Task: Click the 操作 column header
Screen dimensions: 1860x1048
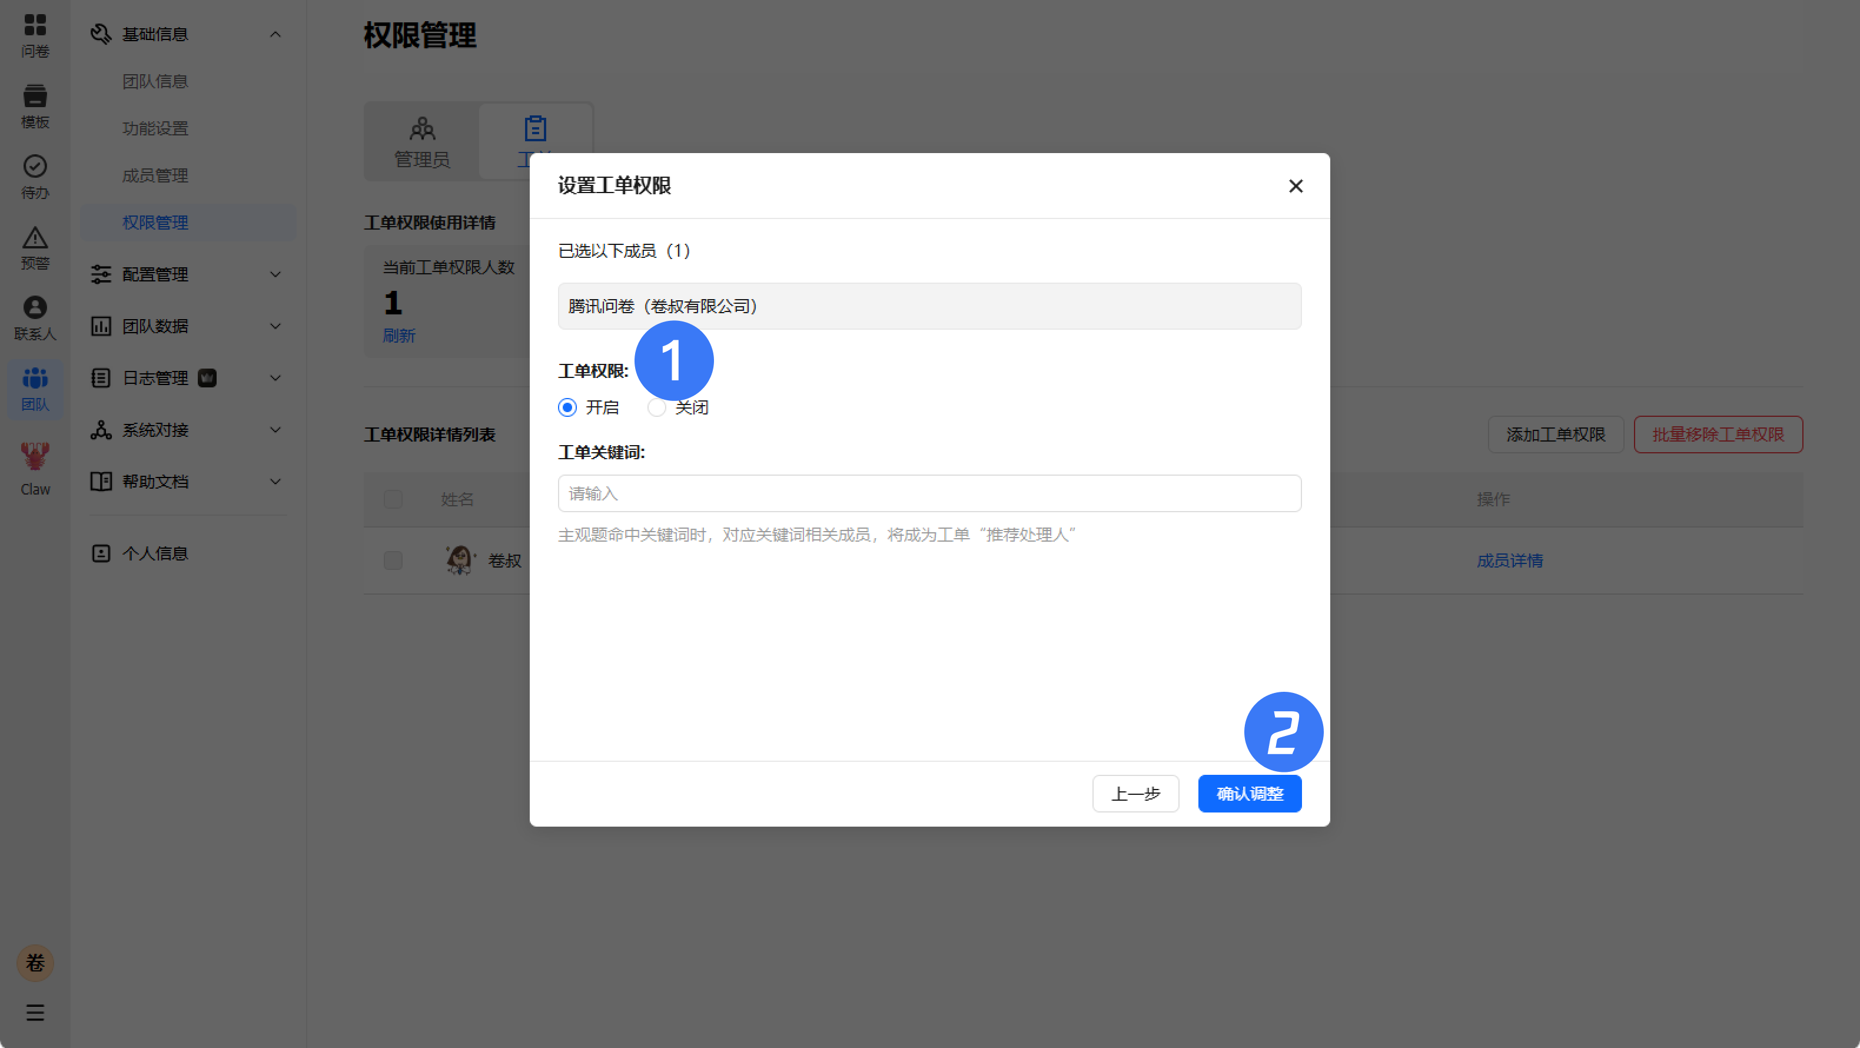Action: coord(1493,499)
